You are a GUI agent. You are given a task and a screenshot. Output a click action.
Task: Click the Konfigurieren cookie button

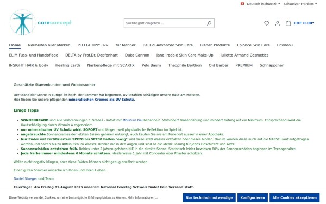253,197
